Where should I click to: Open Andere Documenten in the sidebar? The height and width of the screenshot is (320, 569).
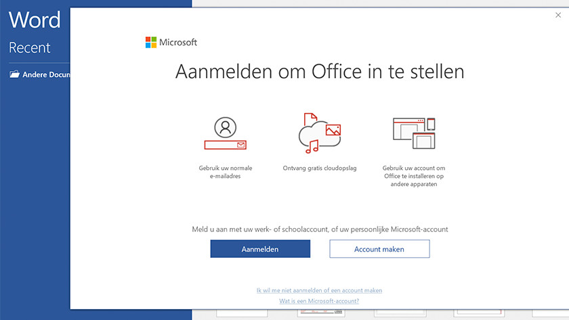(x=46, y=74)
